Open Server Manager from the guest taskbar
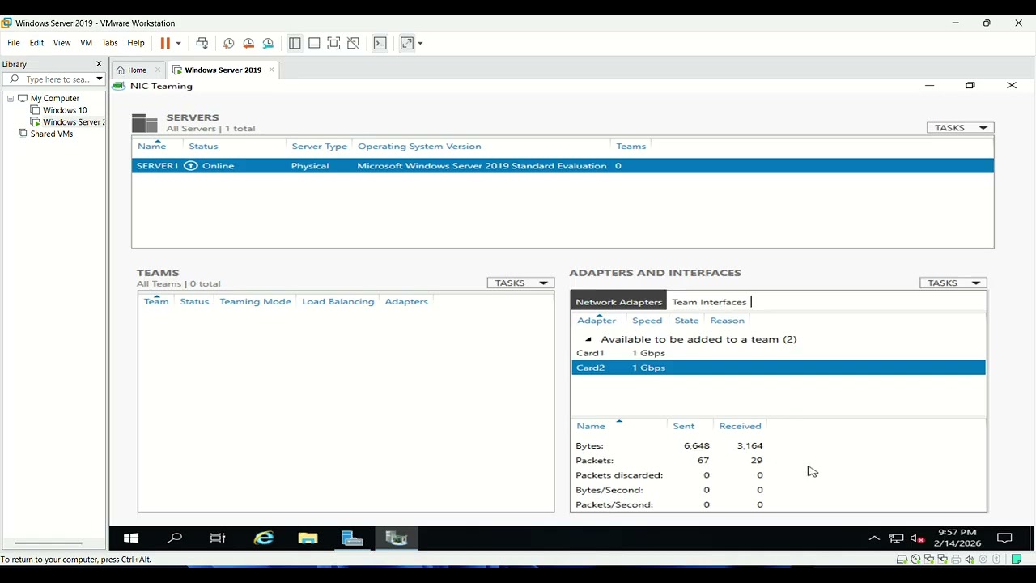Screen dimensions: 1036x583 (352, 538)
